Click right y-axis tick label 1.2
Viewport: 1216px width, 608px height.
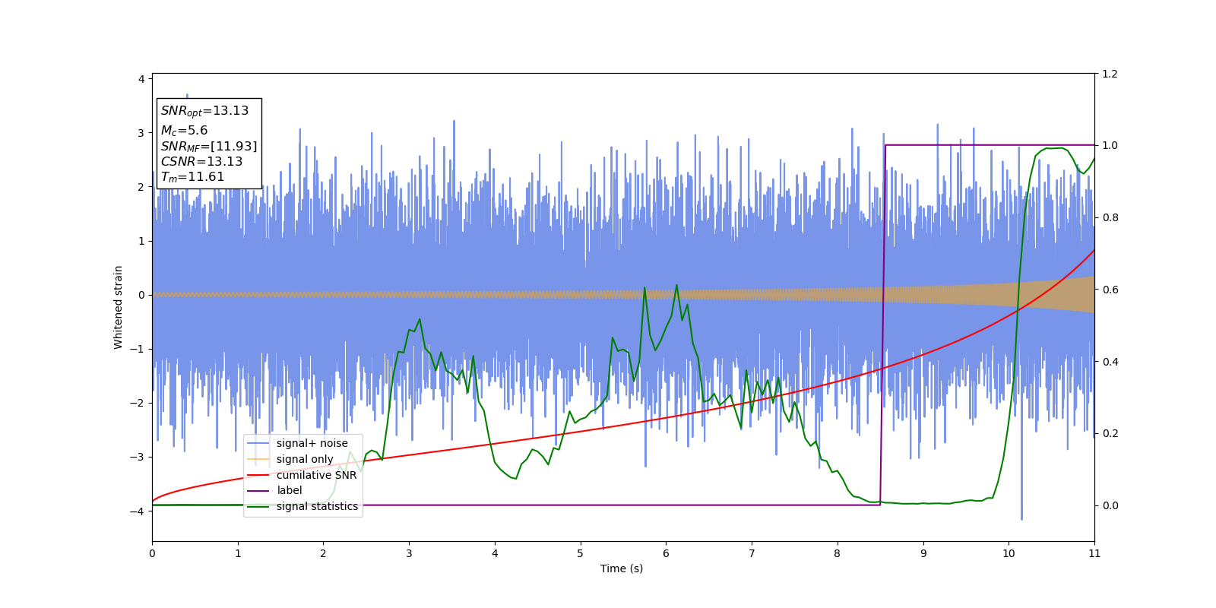[1110, 74]
